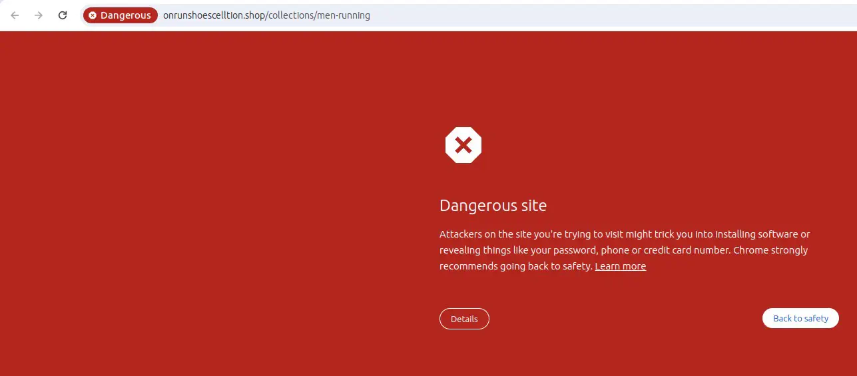Click the browser forward arrow
The width and height of the screenshot is (857, 376).
coord(39,15)
